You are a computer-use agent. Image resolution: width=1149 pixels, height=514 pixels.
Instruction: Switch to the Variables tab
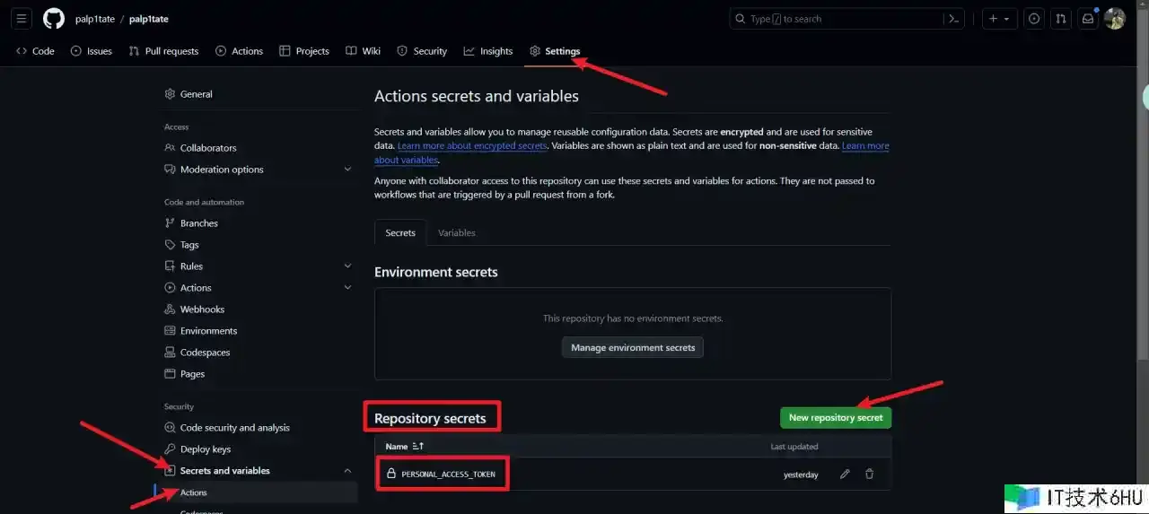click(456, 233)
